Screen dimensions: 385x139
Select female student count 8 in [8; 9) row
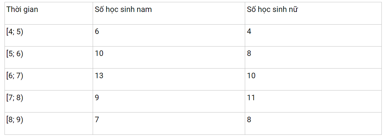click(249, 120)
